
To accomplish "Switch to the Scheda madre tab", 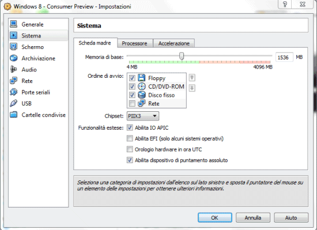I will pos(95,43).
